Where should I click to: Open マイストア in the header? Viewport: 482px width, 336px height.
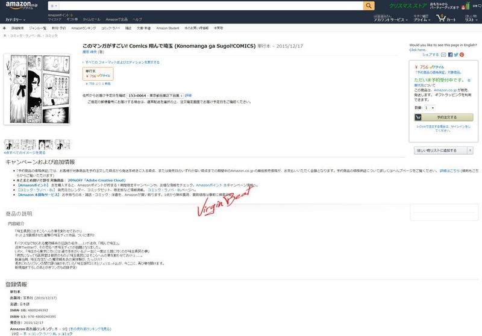54,19
